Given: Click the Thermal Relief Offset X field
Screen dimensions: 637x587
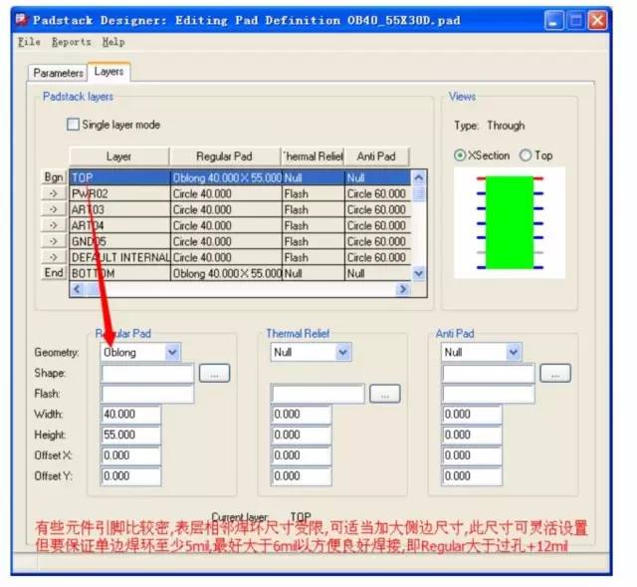Looking at the screenshot, I should [x=301, y=455].
